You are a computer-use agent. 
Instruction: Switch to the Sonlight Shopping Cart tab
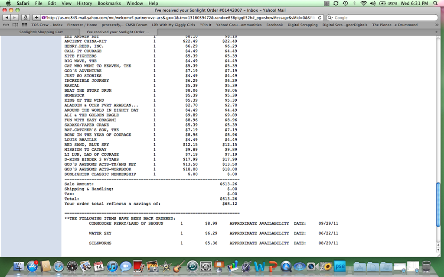[41, 32]
